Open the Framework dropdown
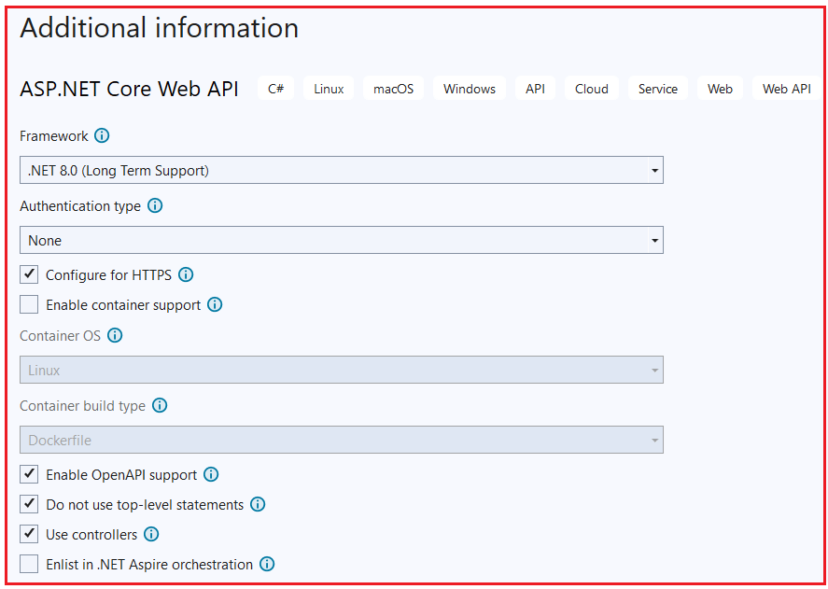 [x=654, y=169]
